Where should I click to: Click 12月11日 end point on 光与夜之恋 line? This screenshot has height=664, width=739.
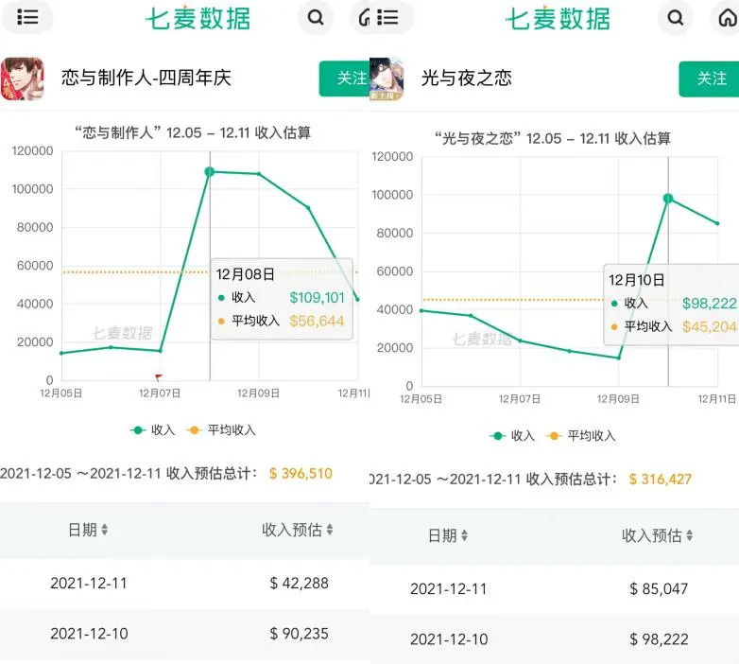click(x=718, y=223)
